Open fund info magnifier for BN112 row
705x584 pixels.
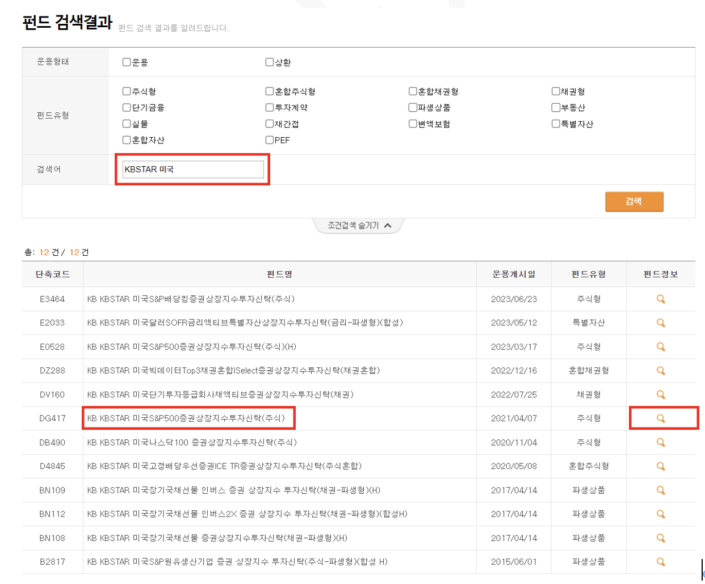(x=661, y=514)
